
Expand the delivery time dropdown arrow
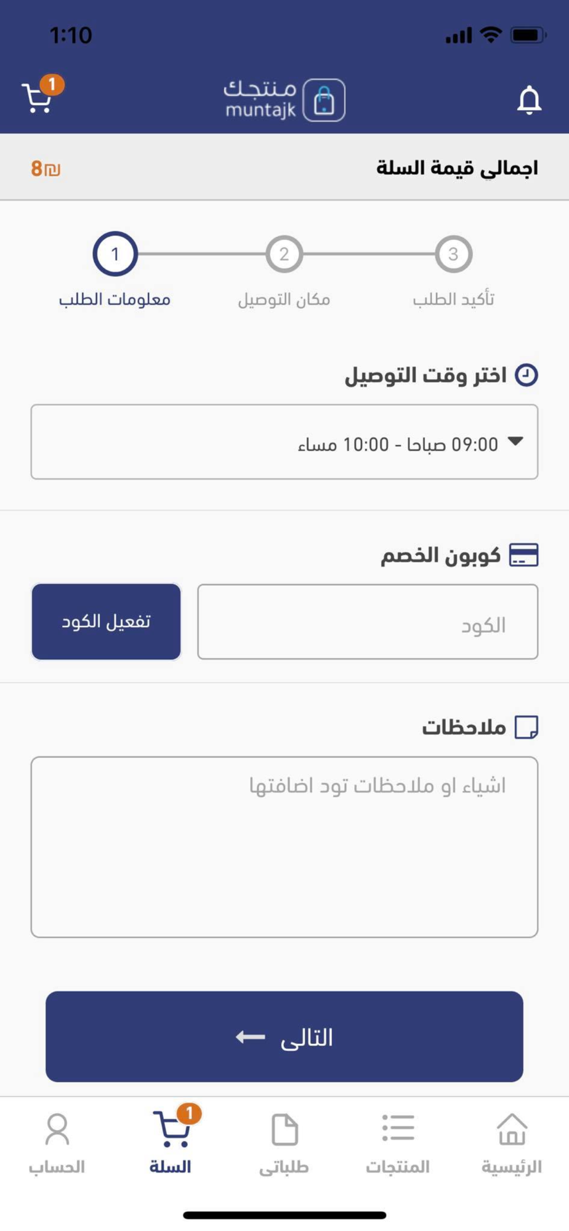515,441
